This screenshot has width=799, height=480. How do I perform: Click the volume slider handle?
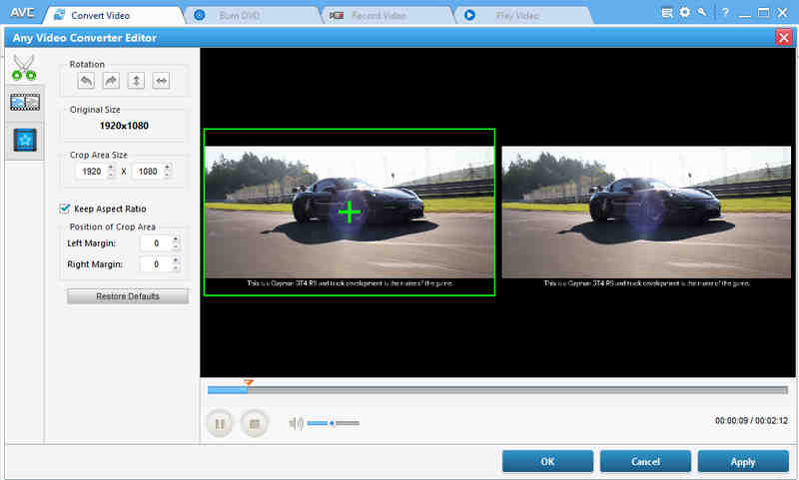332,423
